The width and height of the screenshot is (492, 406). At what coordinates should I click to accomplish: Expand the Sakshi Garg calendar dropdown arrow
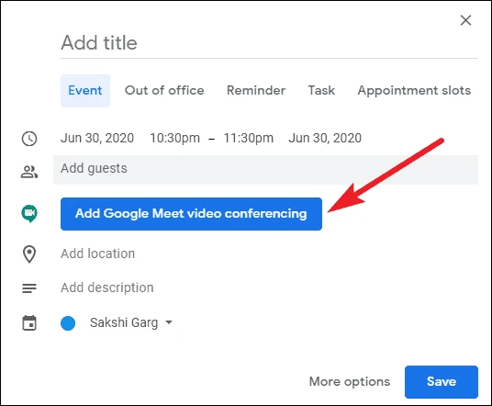pos(169,322)
